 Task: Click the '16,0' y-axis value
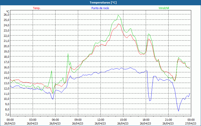[7, 67]
